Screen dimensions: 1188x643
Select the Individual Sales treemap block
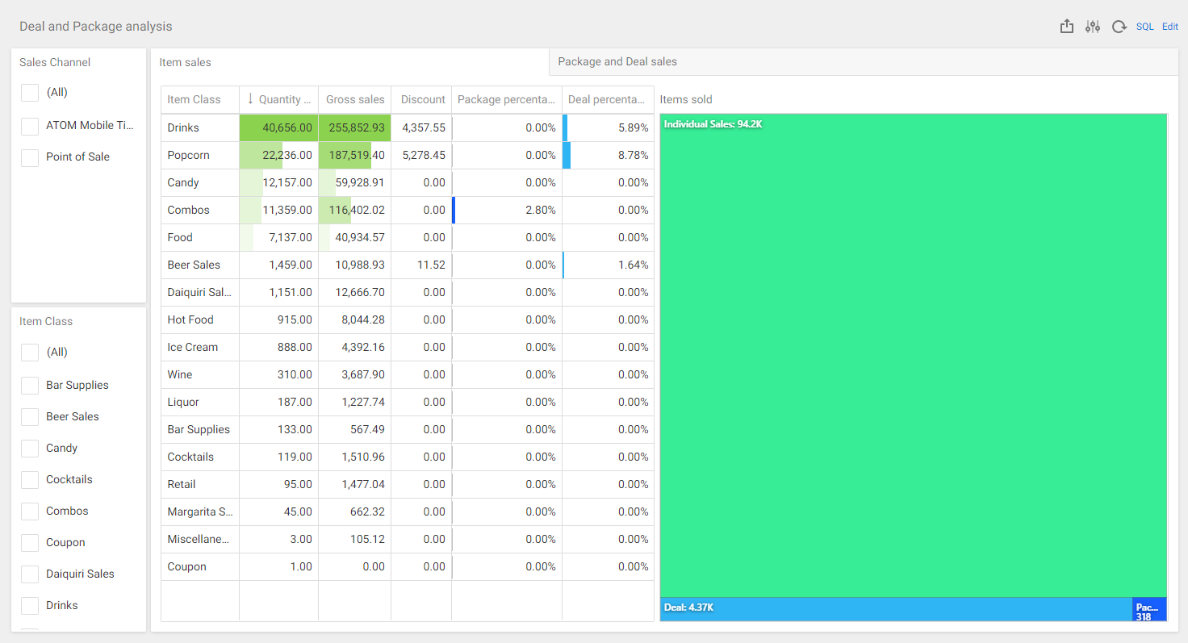913,355
